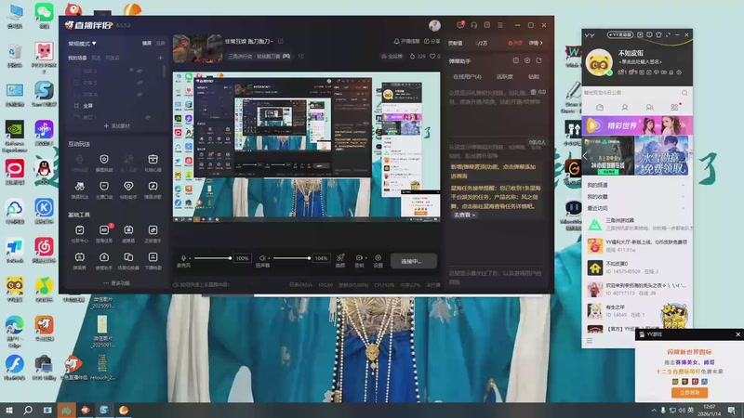The height and width of the screenshot is (418, 744).
Task: Open the 下播神器 tool icon
Action: (152, 256)
